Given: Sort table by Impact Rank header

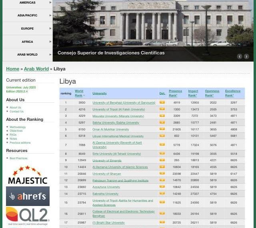Looking at the screenshot, I should (x=193, y=93).
